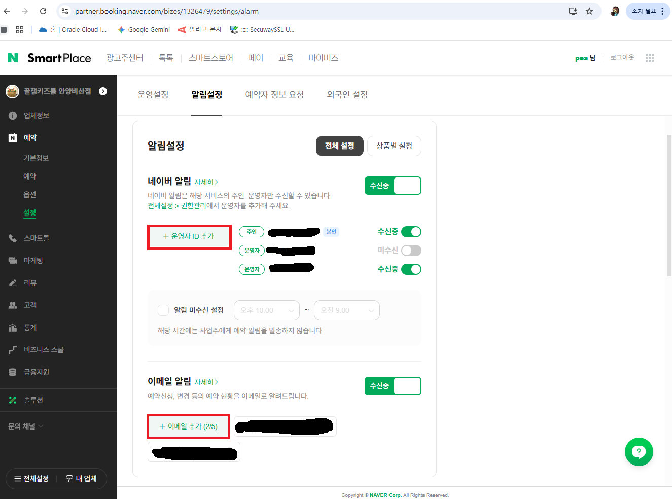Check the 알림 미수신 설정 checkbox
Image resolution: width=672 pixels, height=499 pixels.
pos(163,310)
